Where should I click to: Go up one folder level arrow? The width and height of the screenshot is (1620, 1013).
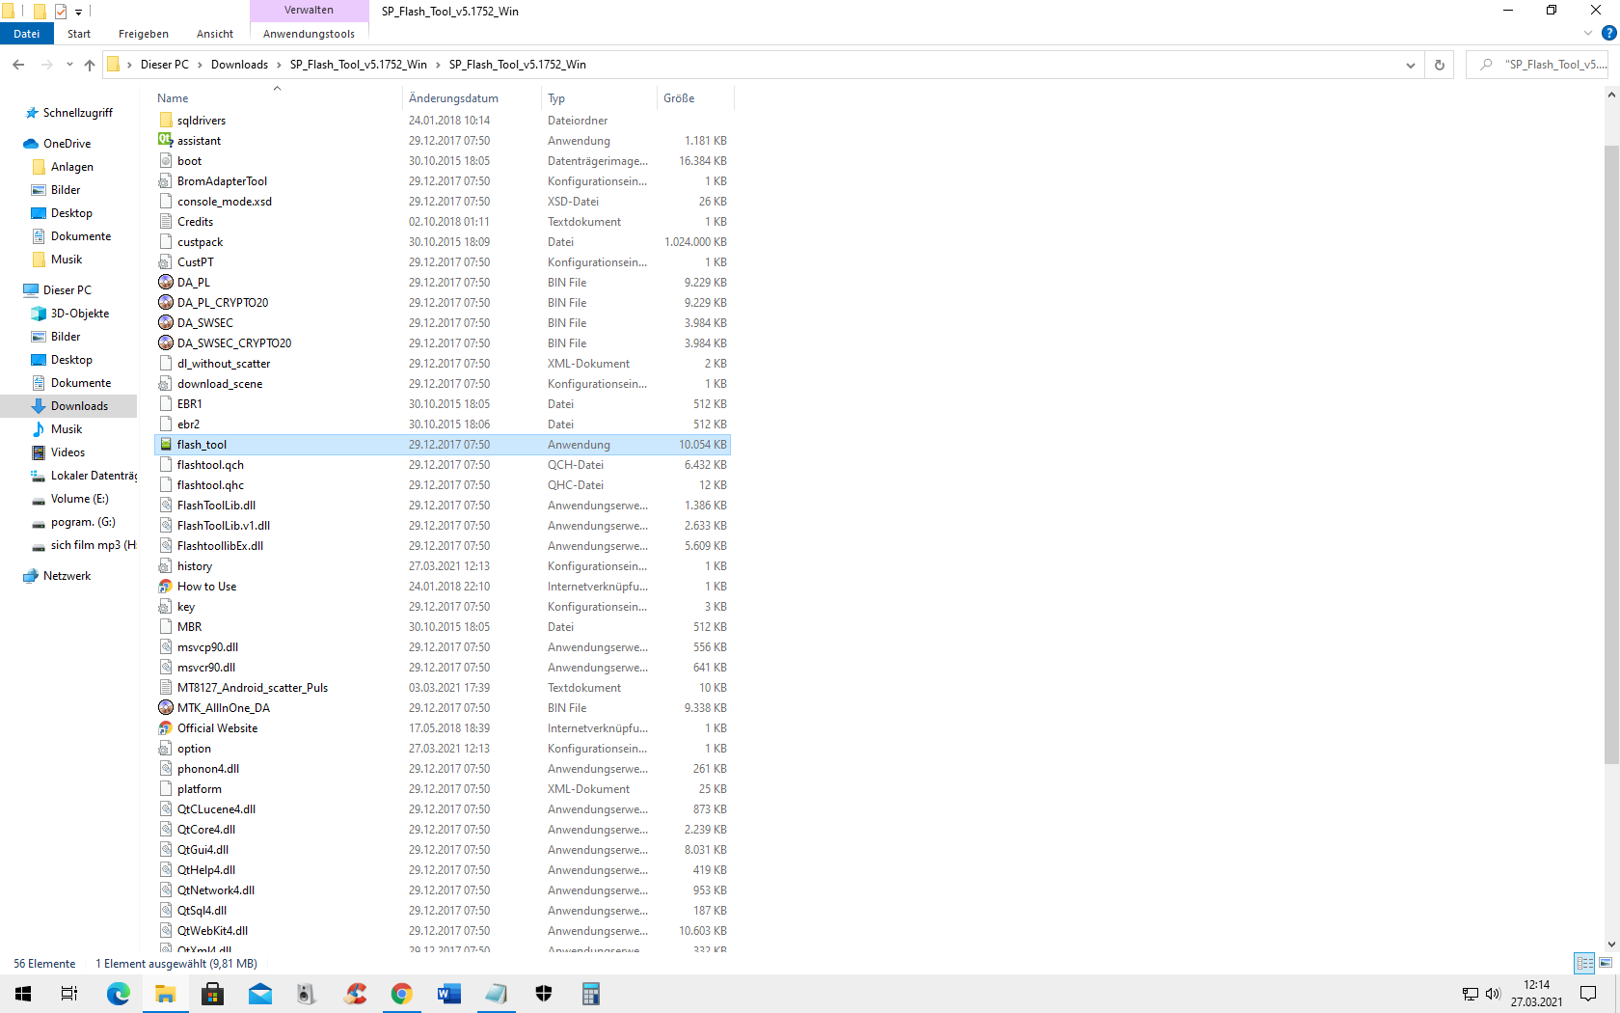[x=90, y=65]
